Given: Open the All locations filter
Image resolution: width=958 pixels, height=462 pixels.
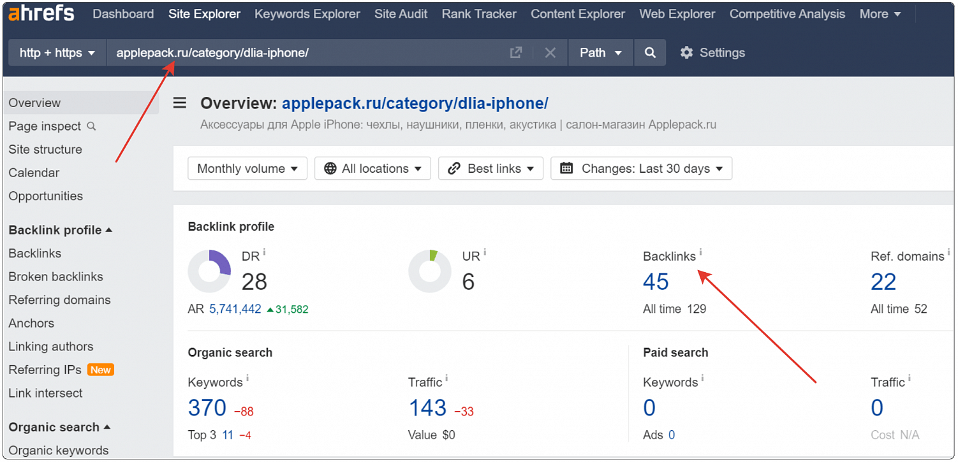Looking at the screenshot, I should click(x=372, y=169).
